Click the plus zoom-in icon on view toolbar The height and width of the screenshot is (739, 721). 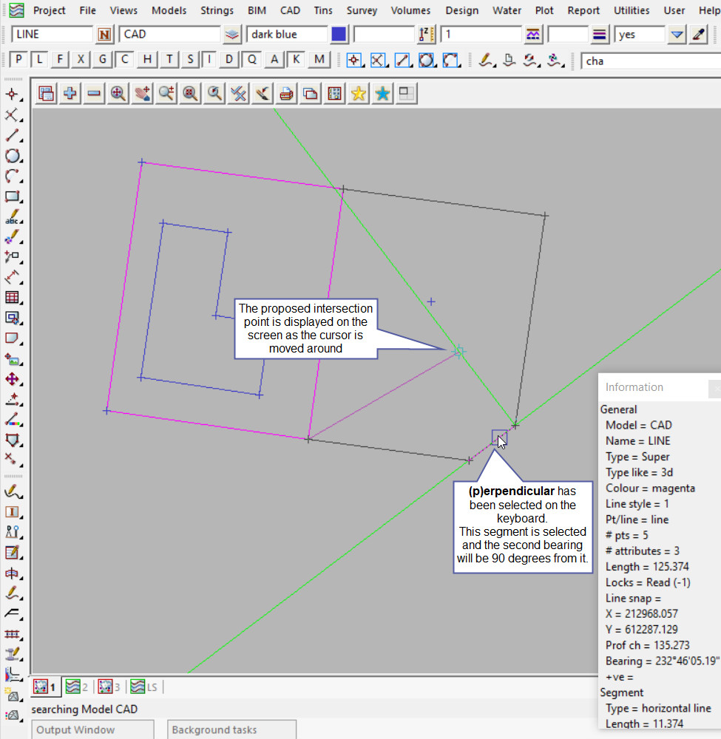[x=70, y=93]
